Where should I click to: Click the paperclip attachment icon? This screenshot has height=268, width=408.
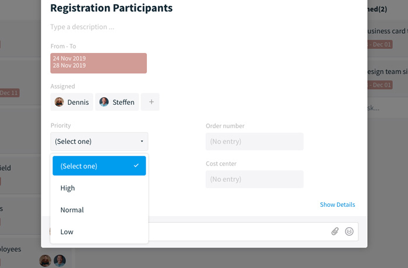point(335,231)
